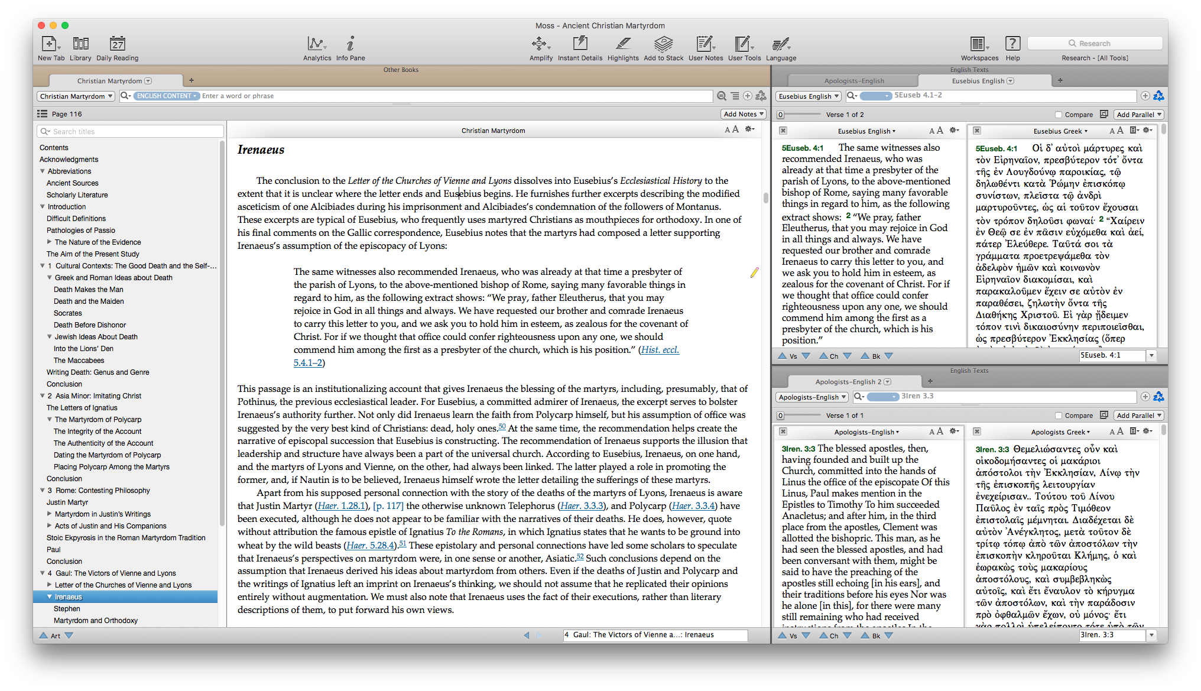This screenshot has height=691, width=1201.
Task: Go to previous chapter in Apologists pane
Action: click(823, 635)
